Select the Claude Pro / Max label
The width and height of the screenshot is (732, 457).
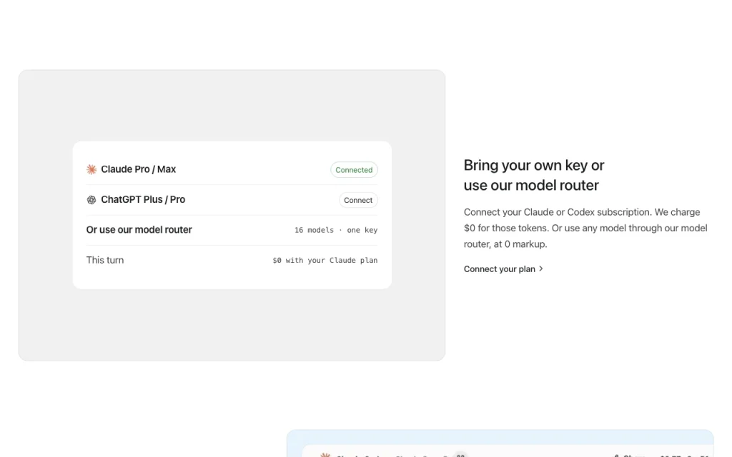[138, 169]
